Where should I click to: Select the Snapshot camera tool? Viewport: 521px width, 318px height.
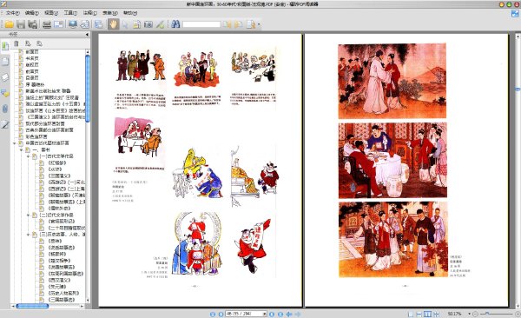148,24
